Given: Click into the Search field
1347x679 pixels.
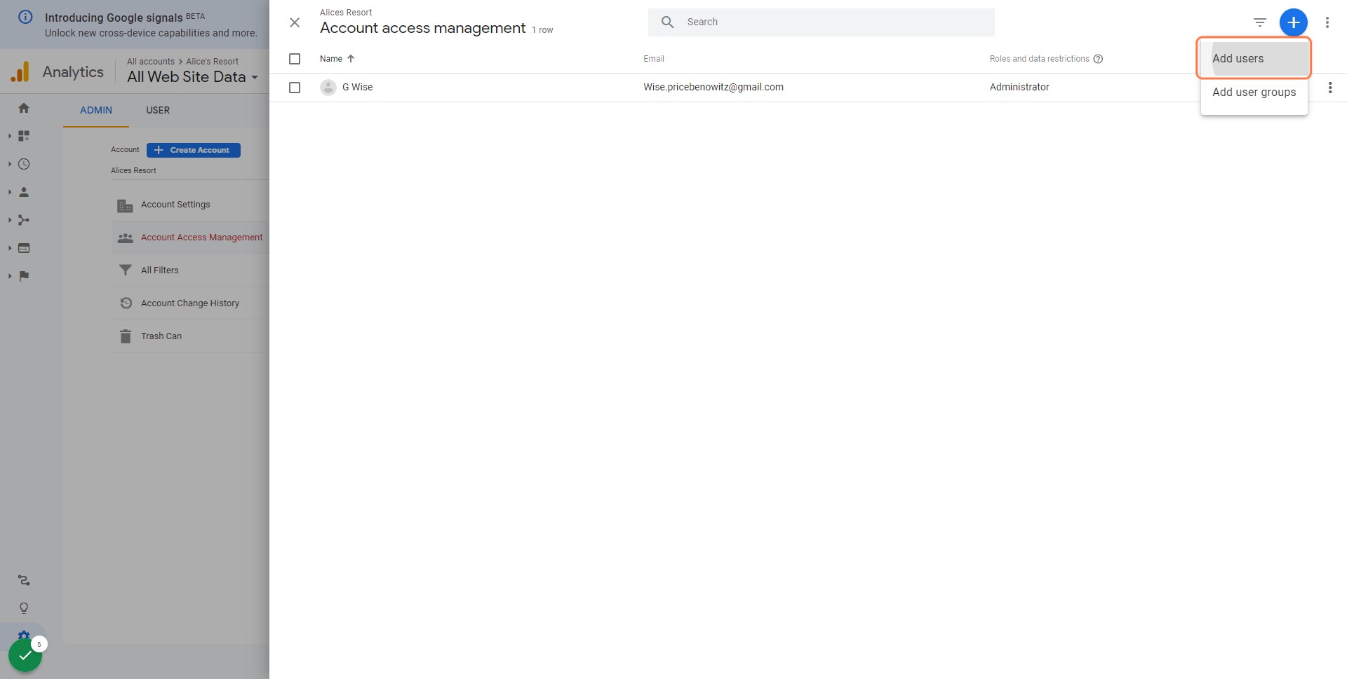Looking at the screenshot, I should tap(821, 22).
